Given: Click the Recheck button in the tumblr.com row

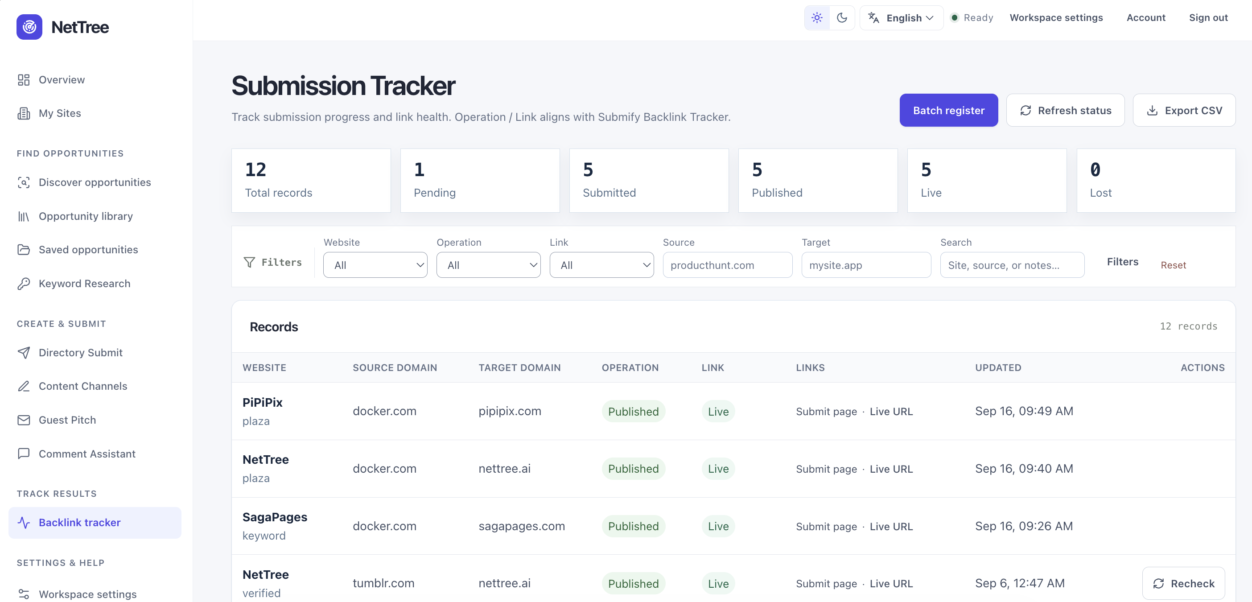Looking at the screenshot, I should tap(1183, 584).
